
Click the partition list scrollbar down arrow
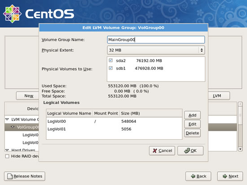(x=240, y=149)
